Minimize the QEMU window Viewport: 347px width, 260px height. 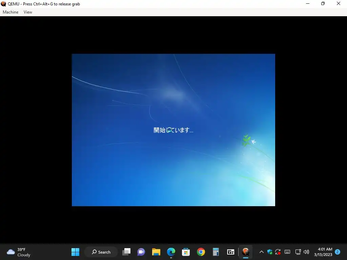click(308, 3)
